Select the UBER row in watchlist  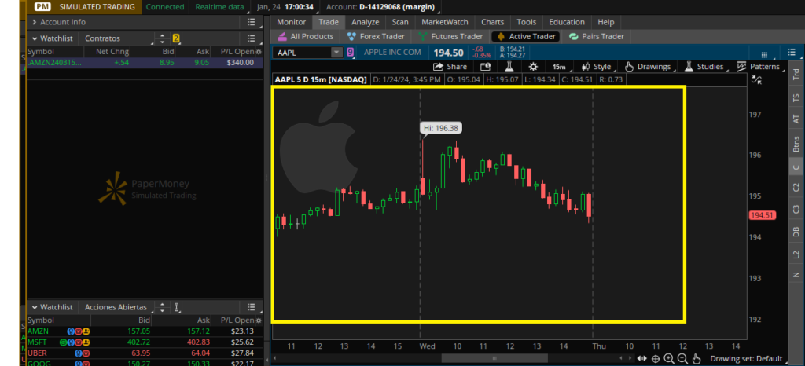click(x=145, y=353)
